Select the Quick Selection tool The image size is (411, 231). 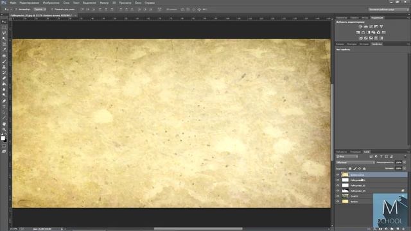(4, 38)
